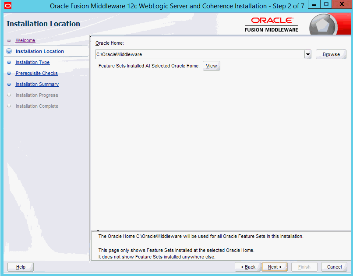Proceed with the Next button

point(275,267)
